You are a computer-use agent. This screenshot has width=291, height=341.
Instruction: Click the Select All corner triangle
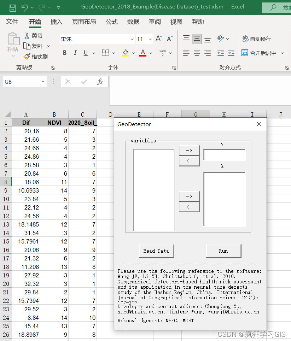pyautogui.click(x=8, y=114)
